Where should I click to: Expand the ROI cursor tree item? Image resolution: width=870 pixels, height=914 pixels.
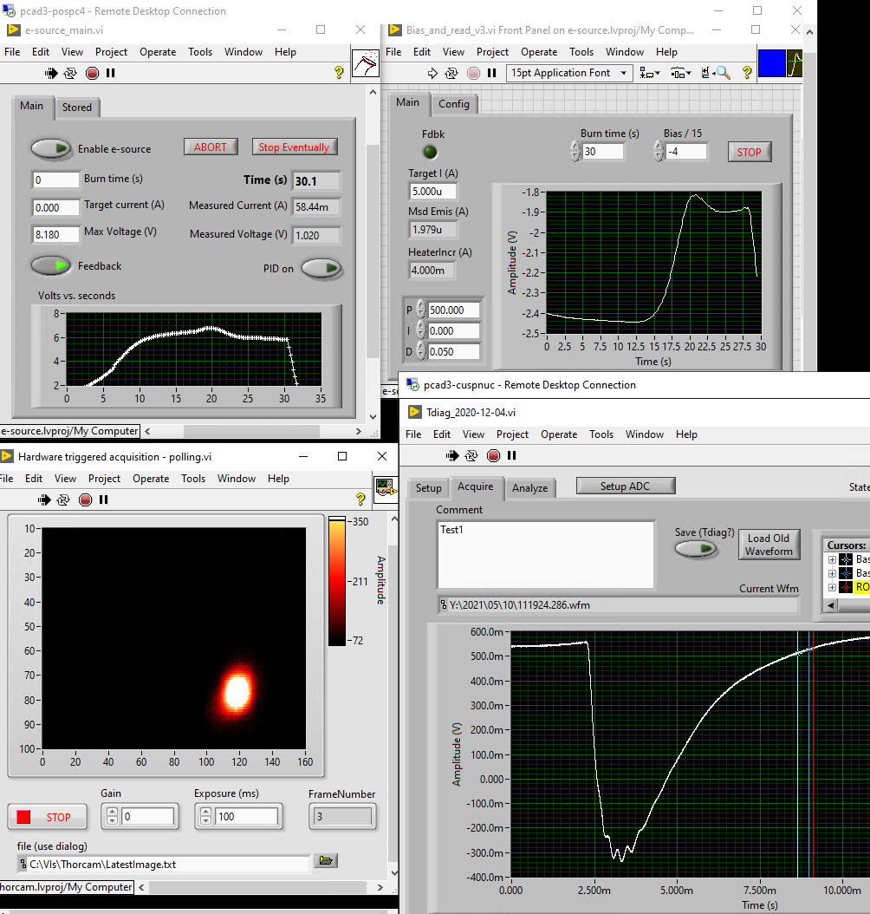[833, 587]
